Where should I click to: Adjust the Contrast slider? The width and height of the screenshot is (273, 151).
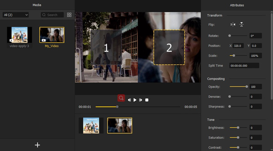coord(238,147)
